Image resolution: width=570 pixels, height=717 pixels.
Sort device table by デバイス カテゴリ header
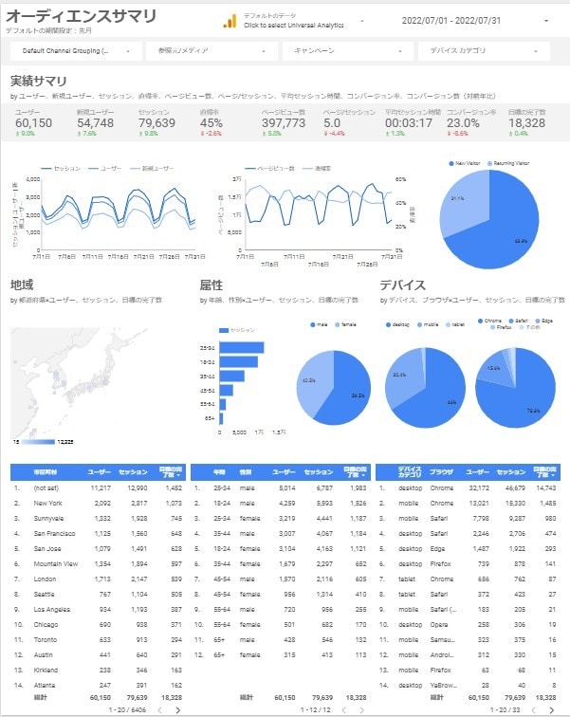coord(410,472)
